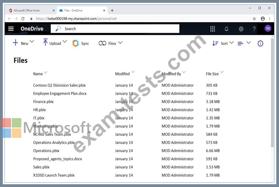Expand the Flow dropdown chevron

(x=120, y=43)
